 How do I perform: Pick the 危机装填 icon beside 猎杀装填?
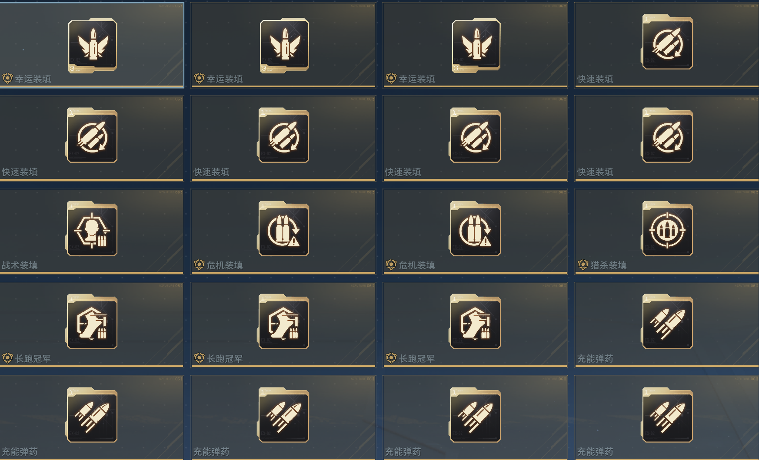(475, 229)
